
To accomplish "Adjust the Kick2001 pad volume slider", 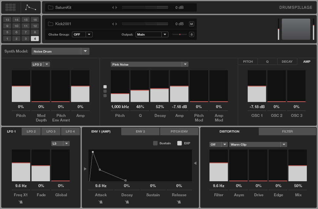I will point(145,24).
